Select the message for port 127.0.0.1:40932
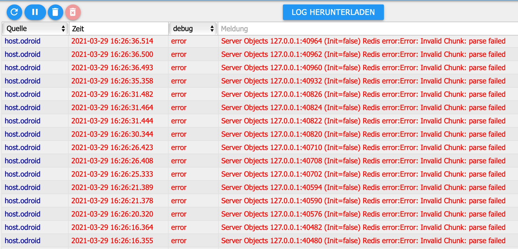This screenshot has width=518, height=249. pos(363,81)
